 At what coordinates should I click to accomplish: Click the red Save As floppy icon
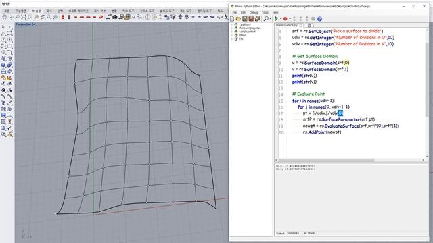tap(251, 19)
